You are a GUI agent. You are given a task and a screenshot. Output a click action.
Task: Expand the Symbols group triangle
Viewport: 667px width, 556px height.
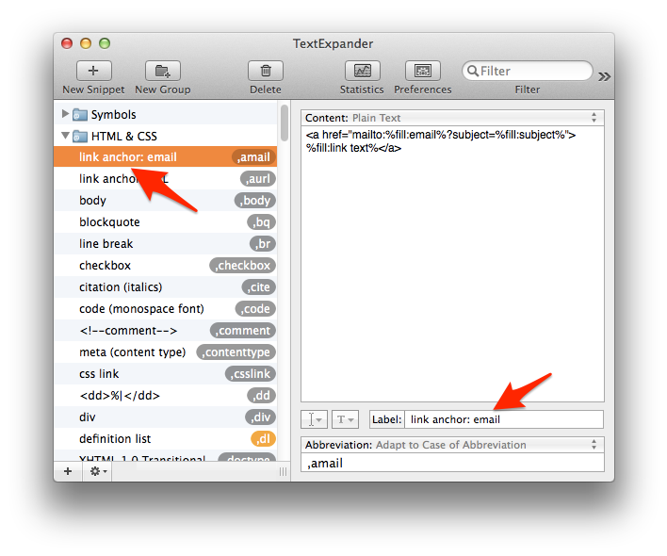pos(65,114)
